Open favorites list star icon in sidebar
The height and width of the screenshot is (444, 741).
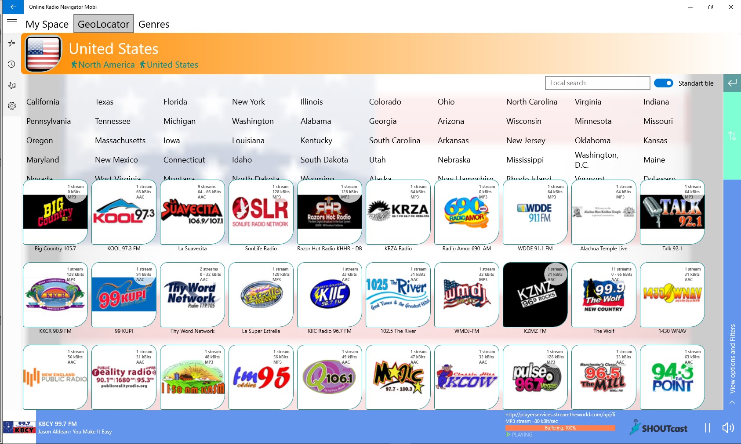click(12, 43)
